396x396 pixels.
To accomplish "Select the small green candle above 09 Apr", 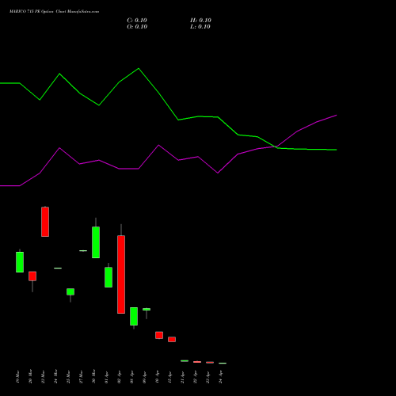I will [x=147, y=309].
